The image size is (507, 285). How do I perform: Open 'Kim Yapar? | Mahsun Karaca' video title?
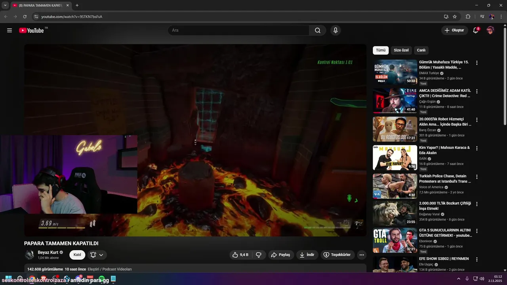click(444, 150)
